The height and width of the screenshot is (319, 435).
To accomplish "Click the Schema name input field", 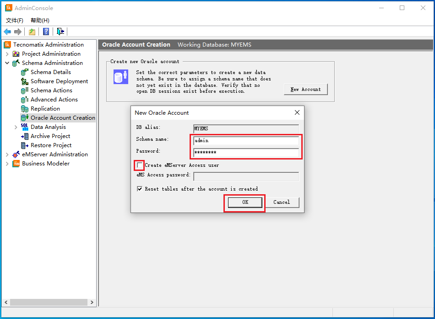I will click(x=246, y=141).
